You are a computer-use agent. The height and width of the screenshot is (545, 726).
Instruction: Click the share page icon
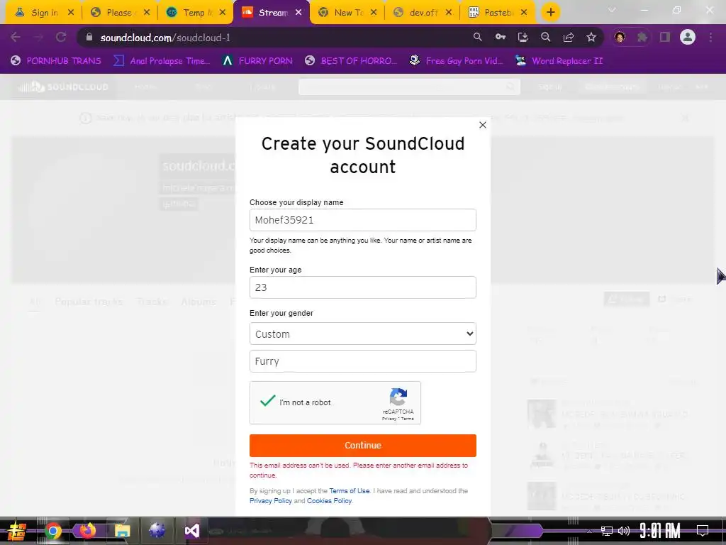569,37
